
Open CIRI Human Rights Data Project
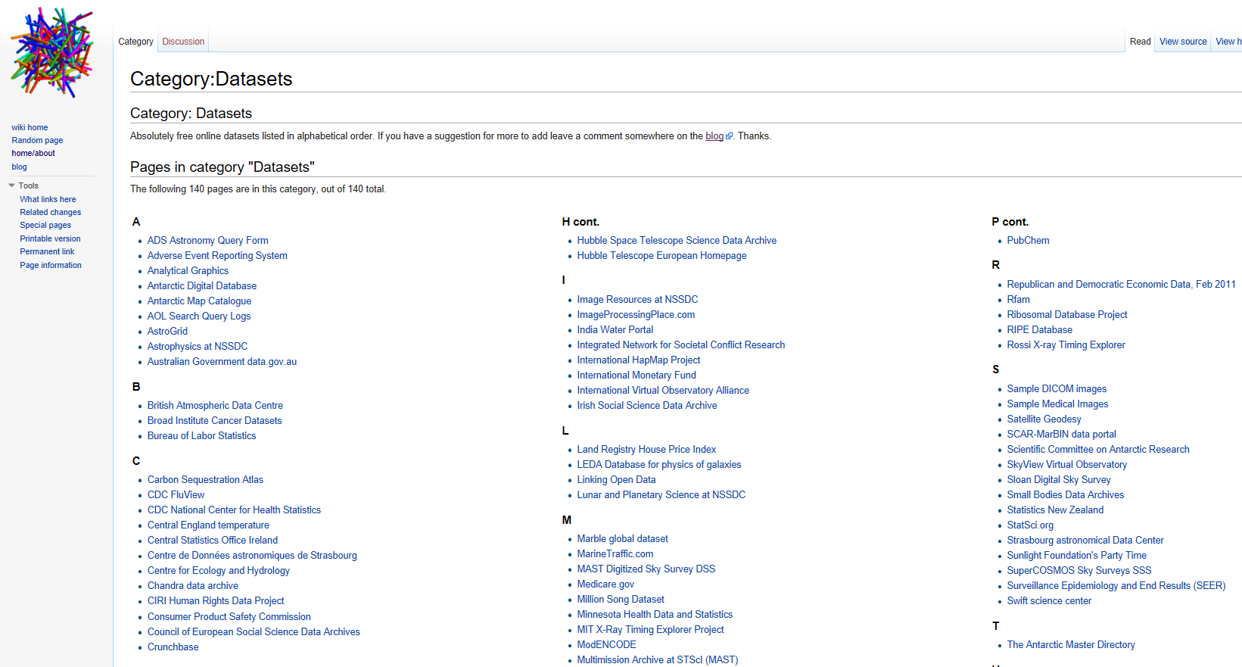coord(216,600)
